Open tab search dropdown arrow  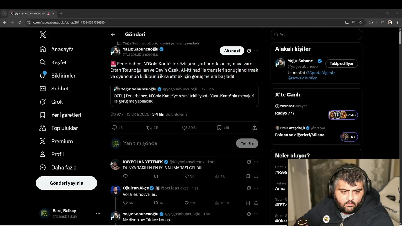pos(4,13)
